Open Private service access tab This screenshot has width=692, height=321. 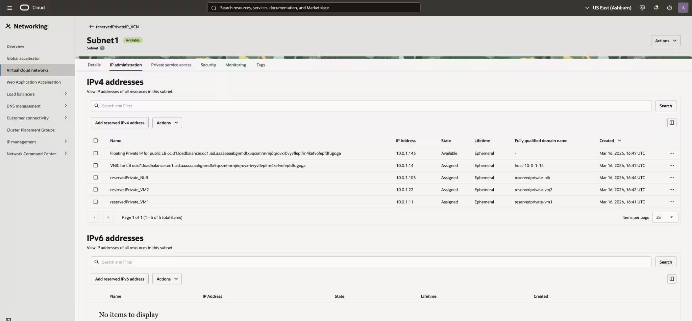pyautogui.click(x=171, y=65)
